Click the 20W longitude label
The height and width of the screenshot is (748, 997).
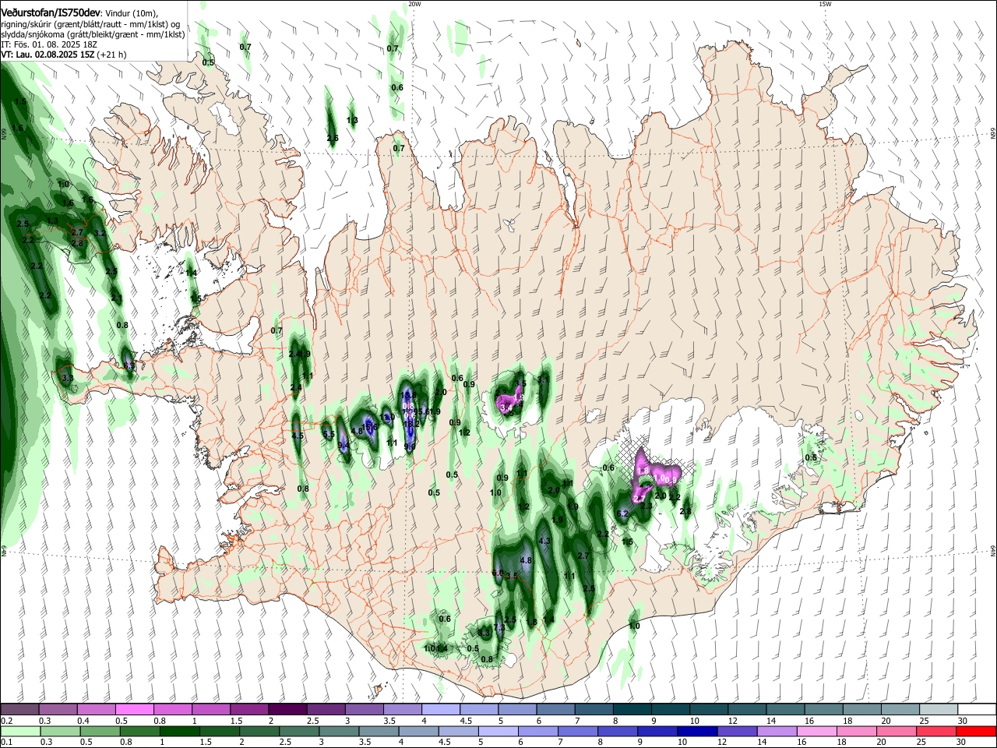414,4
